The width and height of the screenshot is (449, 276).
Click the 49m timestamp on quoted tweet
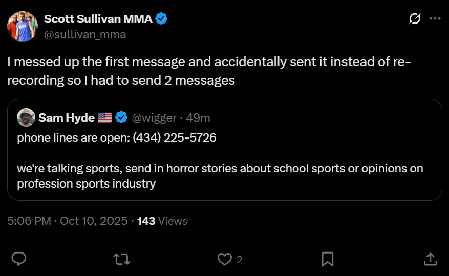198,118
